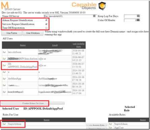
Task: Click the Color Of Header field
Action: 132,20
